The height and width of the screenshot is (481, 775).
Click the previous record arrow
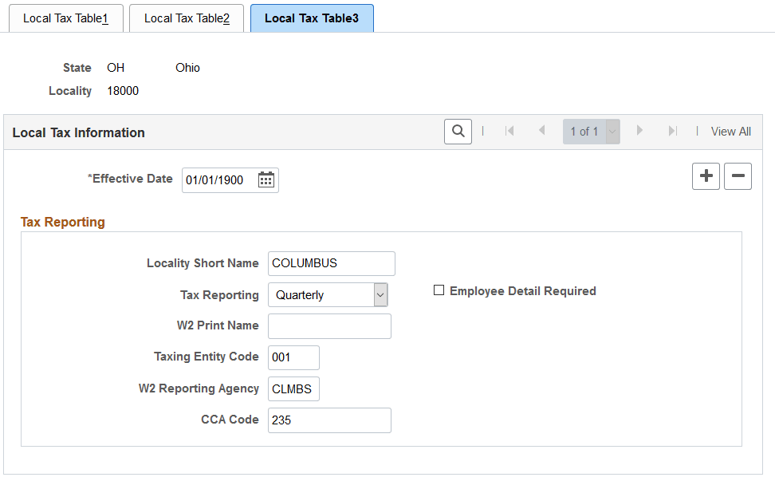[x=541, y=131]
